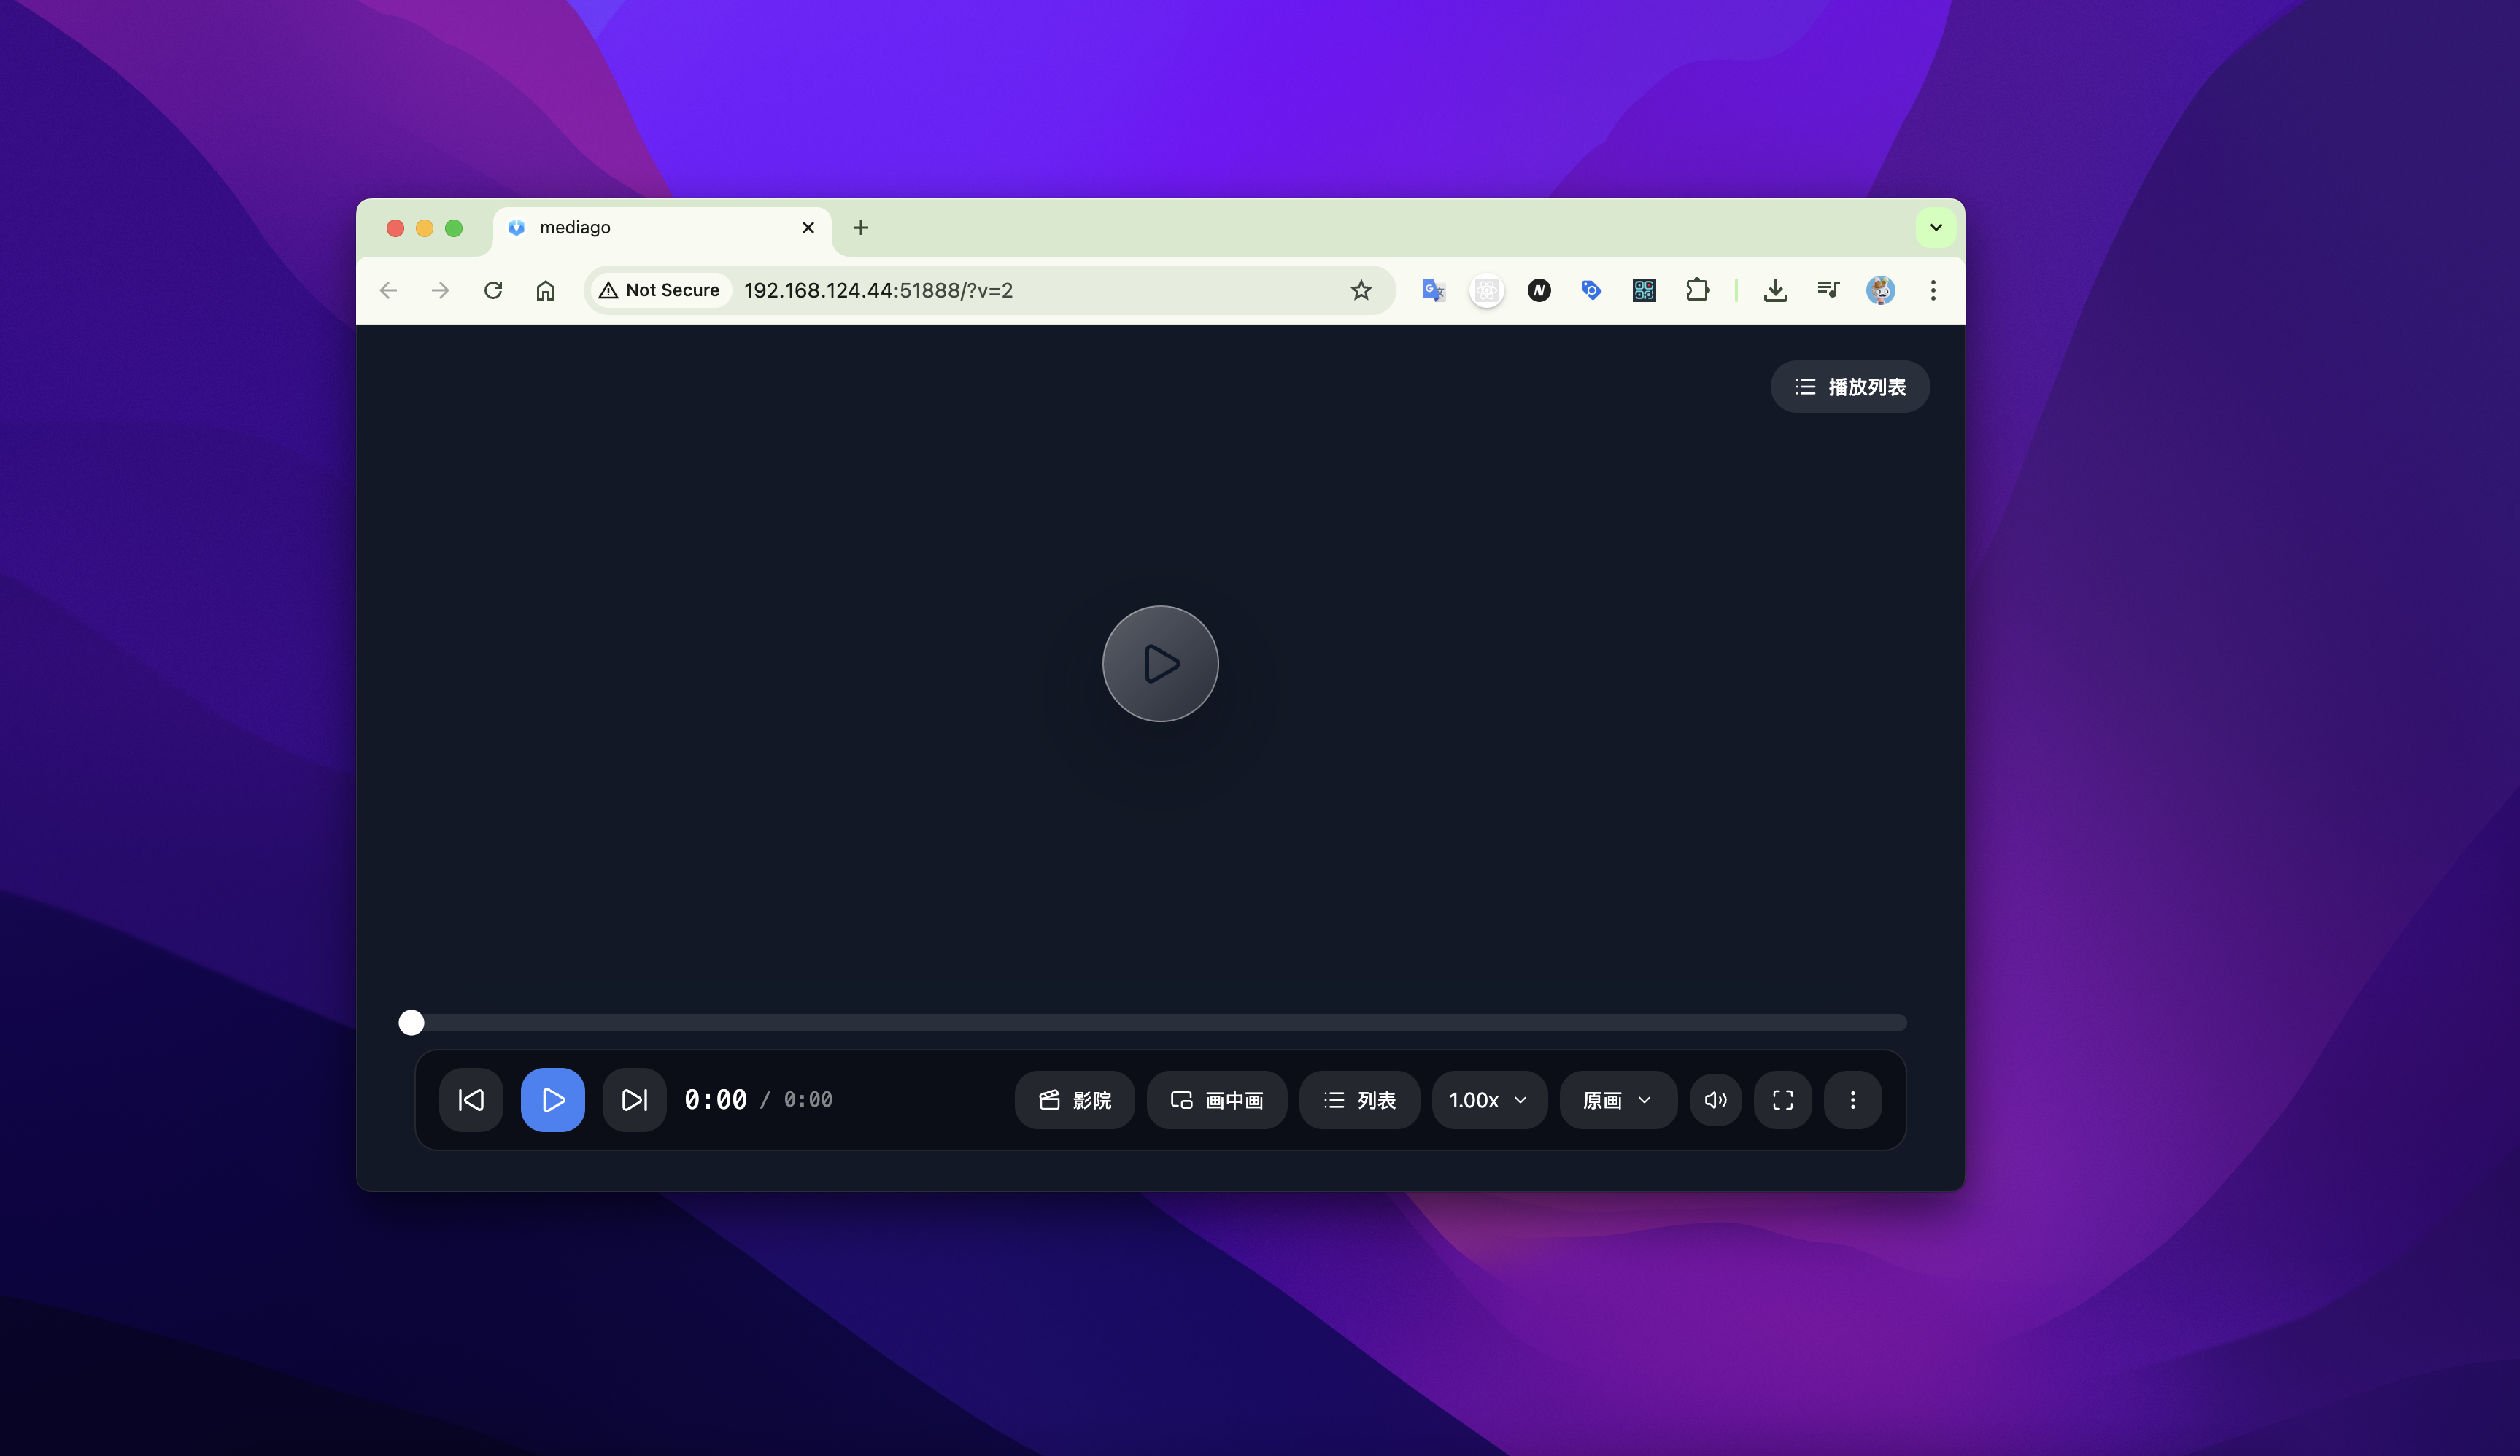The height and width of the screenshot is (1456, 2520).
Task: Close the mediago tab
Action: pyautogui.click(x=808, y=228)
